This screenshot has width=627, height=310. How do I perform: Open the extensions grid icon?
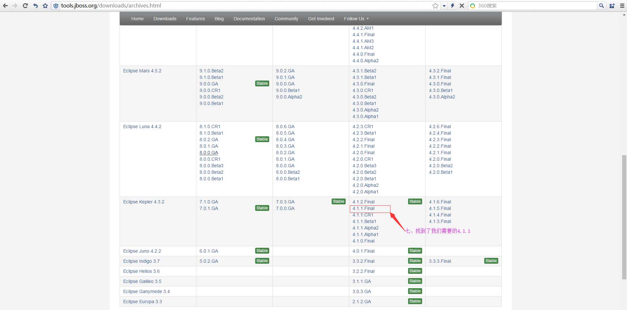click(x=612, y=6)
